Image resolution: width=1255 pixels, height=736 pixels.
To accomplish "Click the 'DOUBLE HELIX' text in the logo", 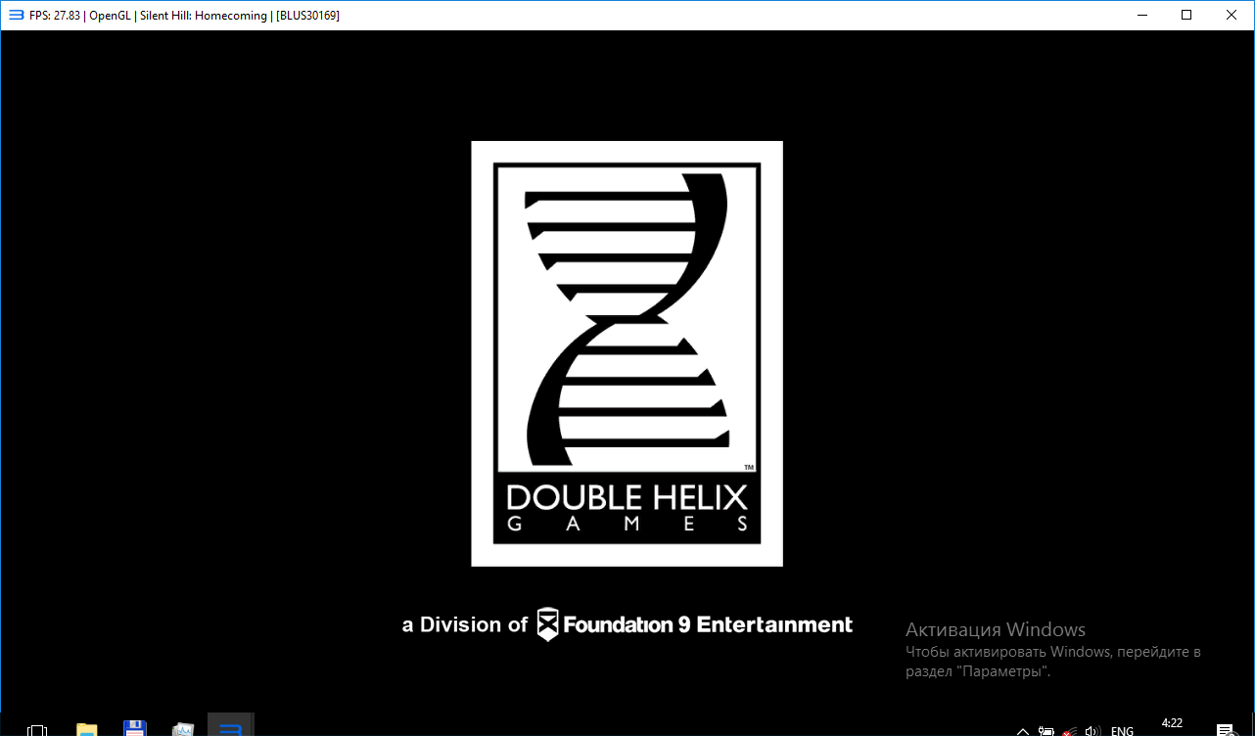I will click(627, 497).
